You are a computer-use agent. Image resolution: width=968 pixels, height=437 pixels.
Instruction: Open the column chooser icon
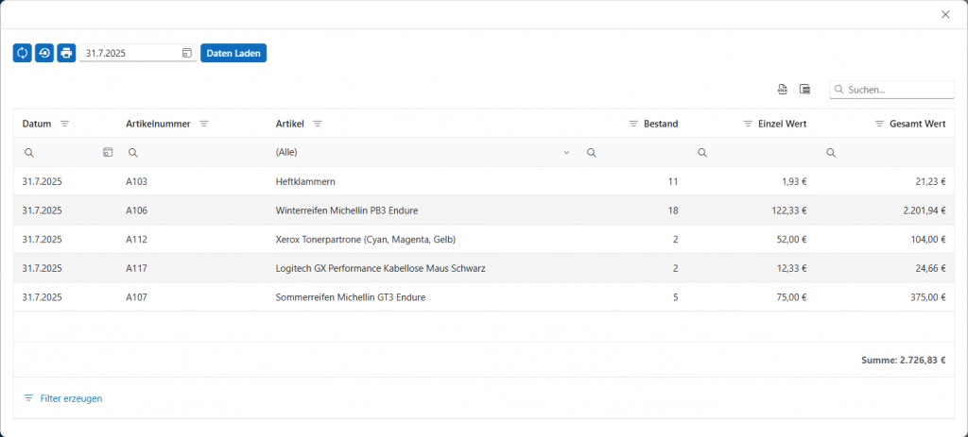click(804, 90)
